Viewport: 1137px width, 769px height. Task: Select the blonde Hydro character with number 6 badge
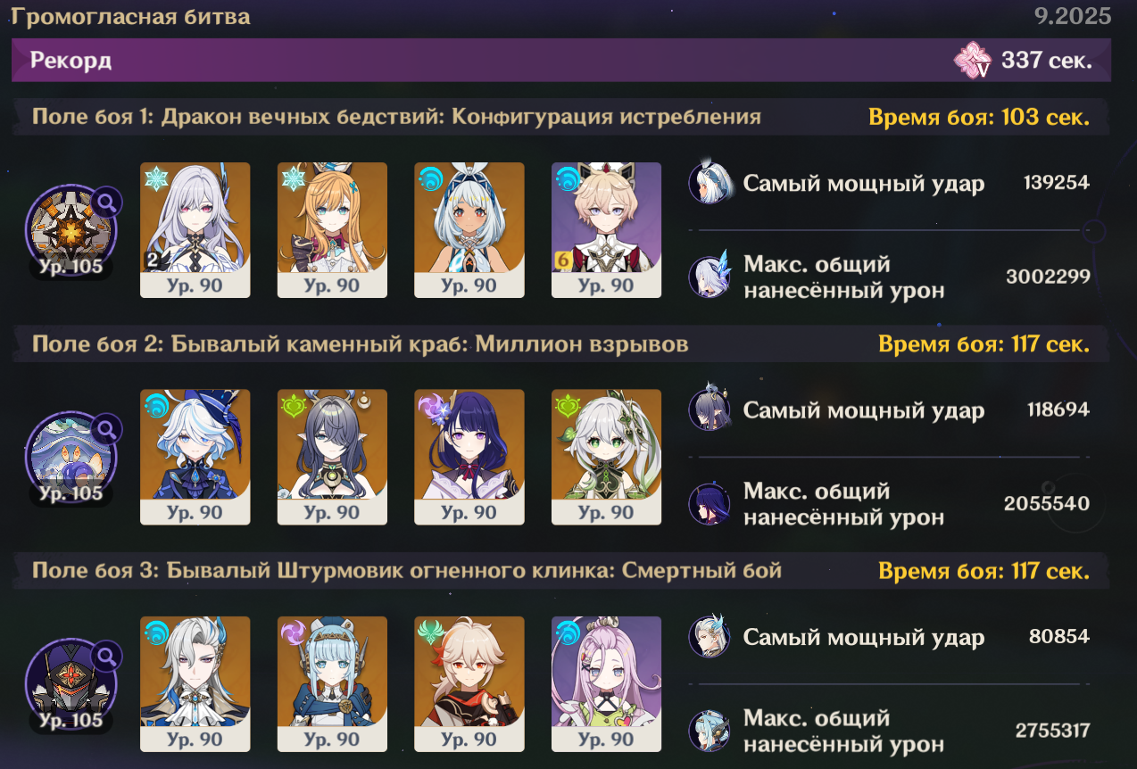click(606, 230)
